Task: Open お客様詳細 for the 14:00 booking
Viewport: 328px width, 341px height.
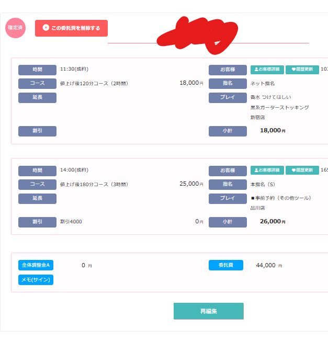Action: [x=267, y=170]
